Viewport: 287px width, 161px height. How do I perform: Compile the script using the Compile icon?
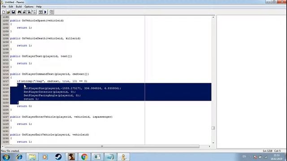pos(40,12)
